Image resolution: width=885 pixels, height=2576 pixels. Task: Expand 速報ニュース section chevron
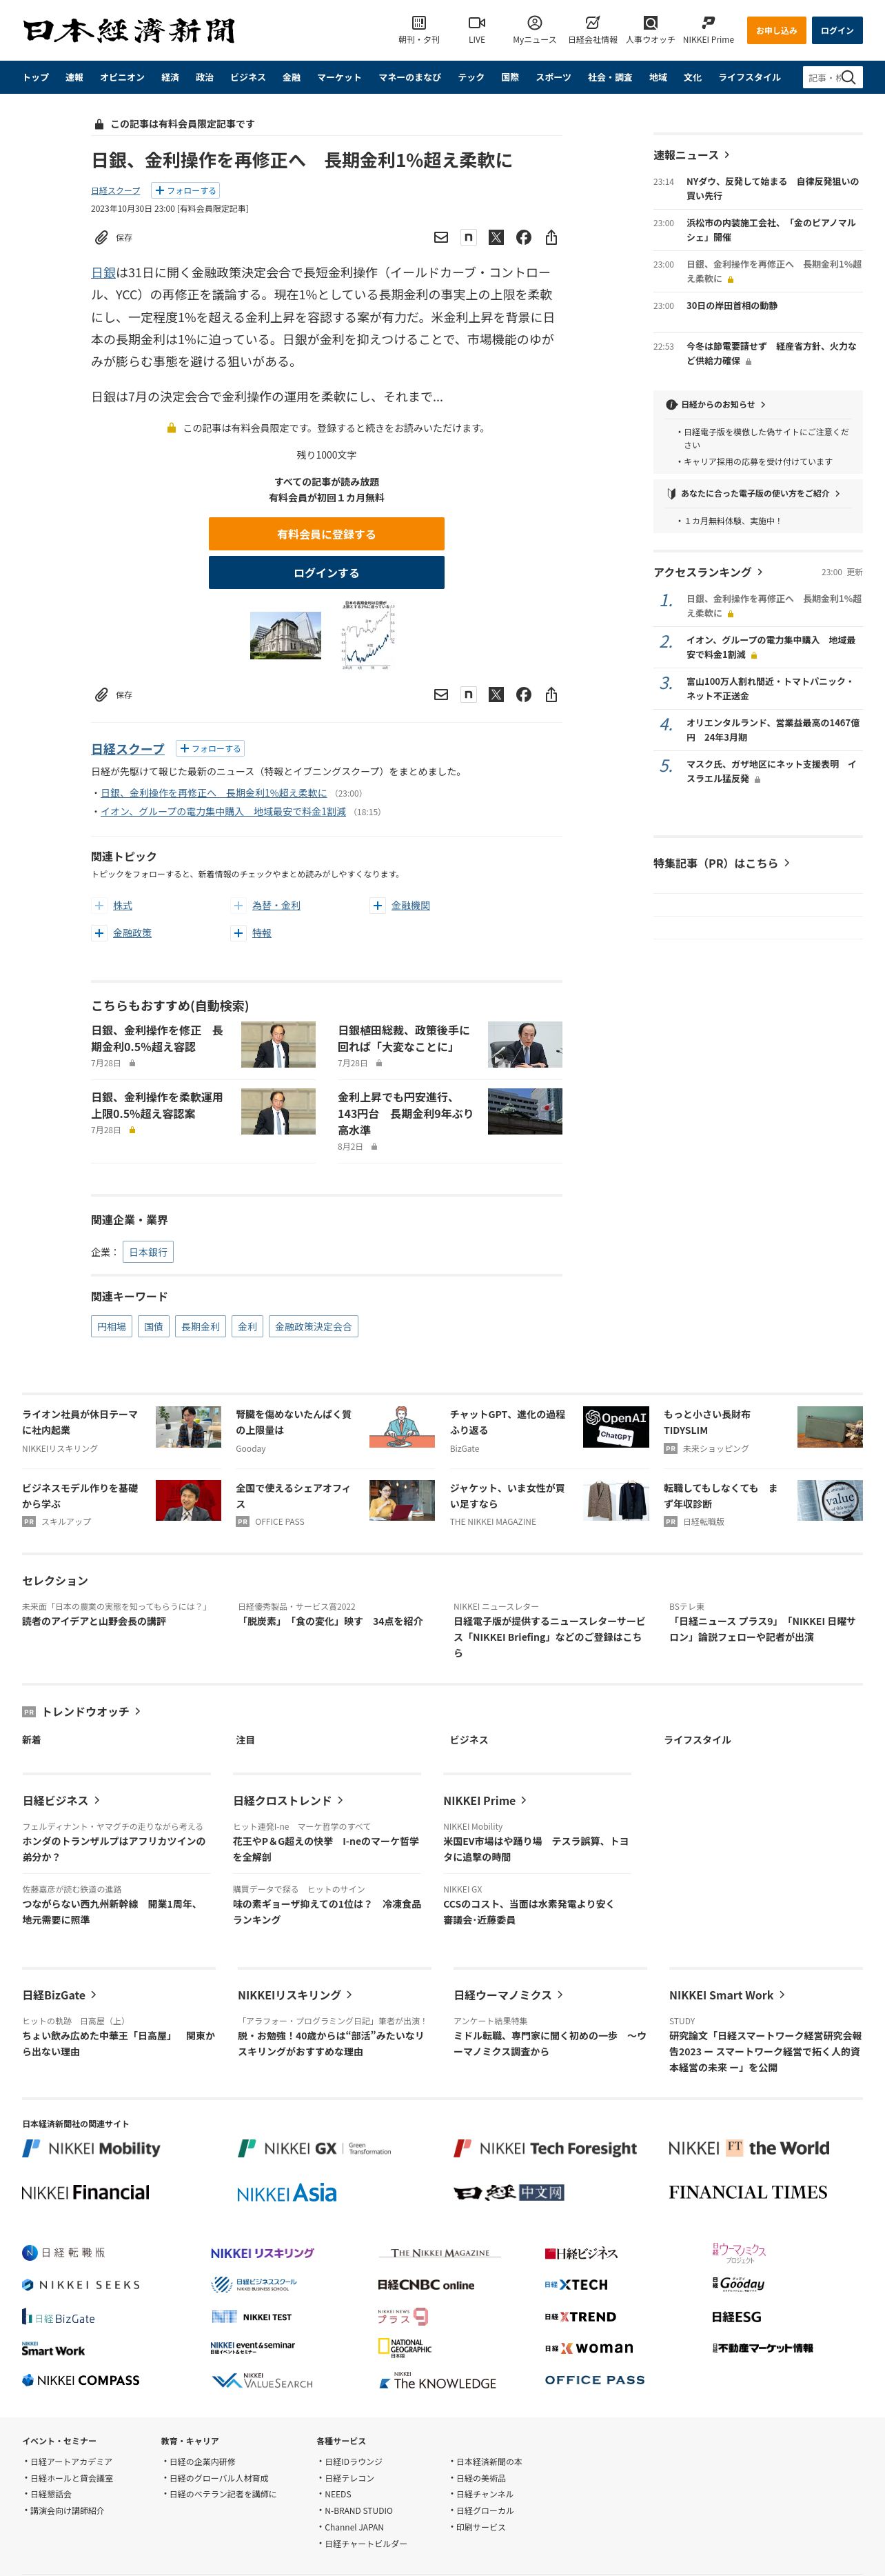[727, 155]
